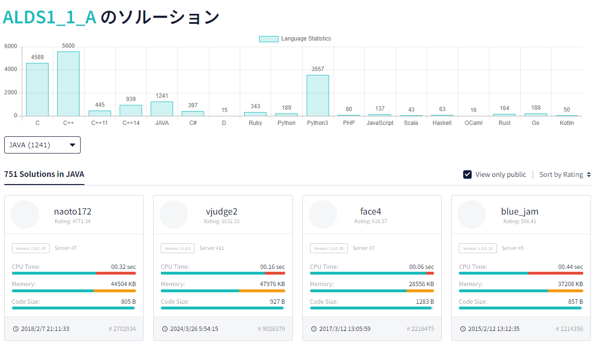This screenshot has height=349, width=611.
Task: Click clock icon beside 2017/3/12 timestamp
Action: (314, 329)
